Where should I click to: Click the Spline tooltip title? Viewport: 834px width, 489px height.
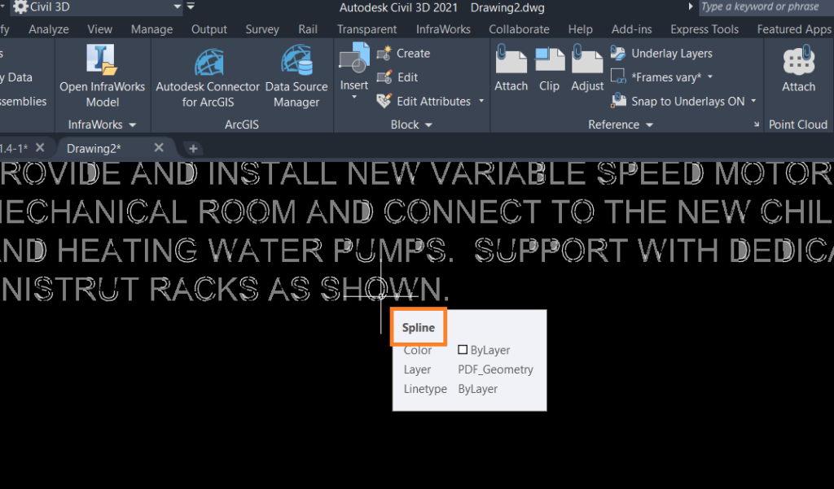(418, 327)
